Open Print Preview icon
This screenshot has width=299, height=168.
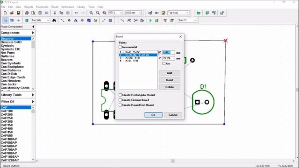(x=33, y=13)
